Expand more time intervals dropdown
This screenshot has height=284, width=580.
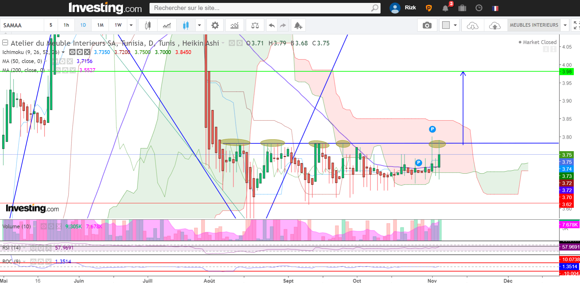[x=131, y=25]
